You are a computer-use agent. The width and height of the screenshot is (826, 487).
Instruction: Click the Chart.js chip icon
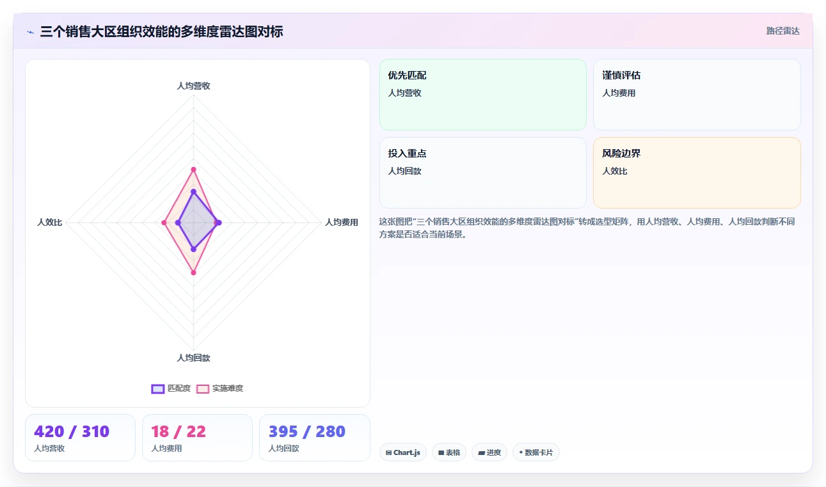pos(388,452)
